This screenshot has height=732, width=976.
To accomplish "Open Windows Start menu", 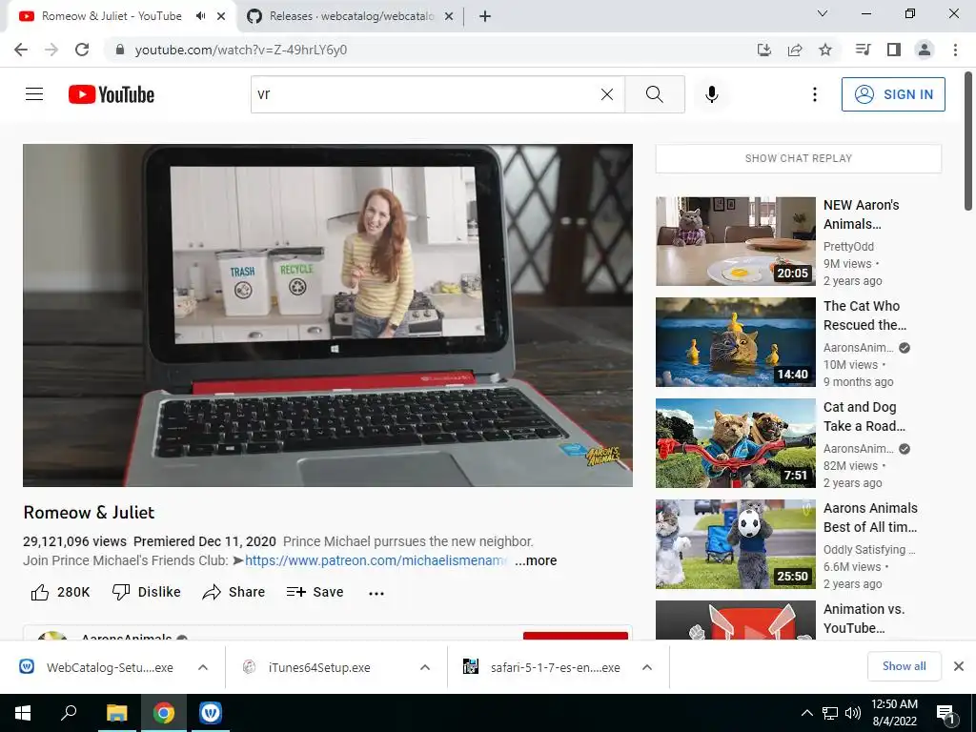I will click(23, 713).
